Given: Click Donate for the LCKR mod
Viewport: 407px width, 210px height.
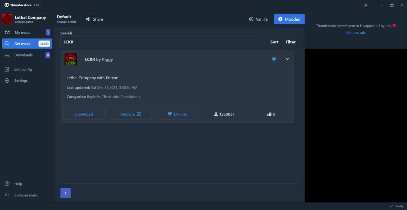Looking at the screenshot, I should click(177, 114).
